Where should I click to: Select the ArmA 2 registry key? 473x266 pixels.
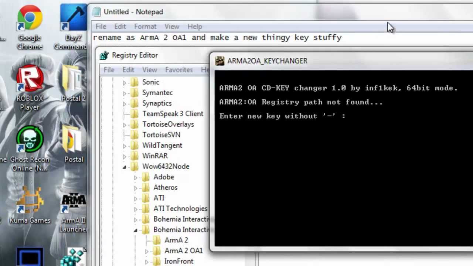[x=176, y=240]
